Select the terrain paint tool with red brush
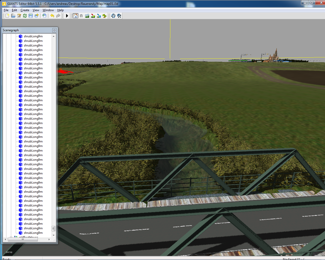325x260 pixels. point(93,16)
